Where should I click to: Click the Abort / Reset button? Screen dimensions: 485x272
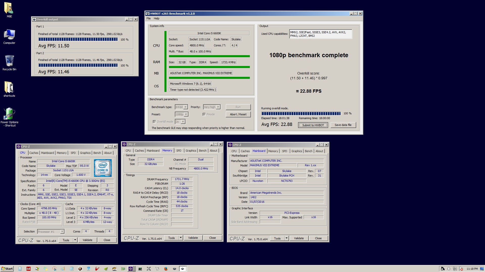pos(238,114)
